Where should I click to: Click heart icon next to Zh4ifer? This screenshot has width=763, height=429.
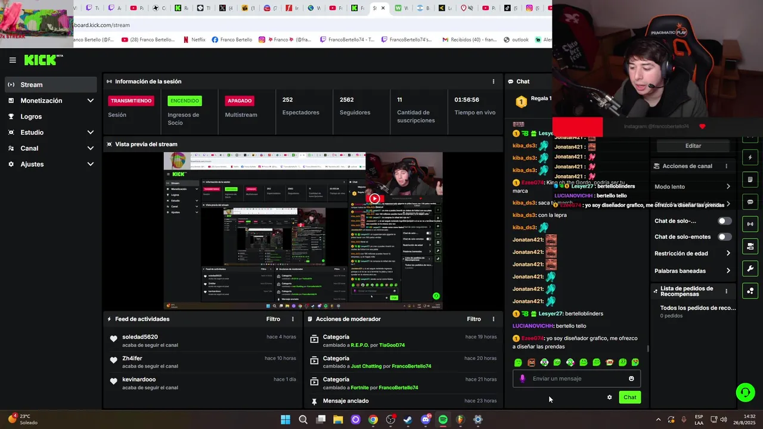coord(113,360)
